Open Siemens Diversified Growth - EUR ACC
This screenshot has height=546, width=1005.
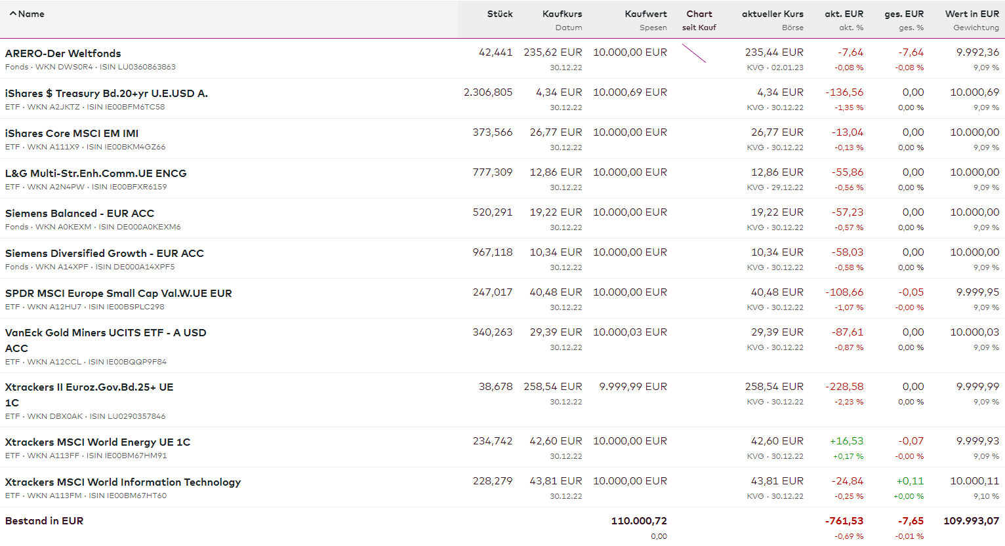(x=104, y=254)
